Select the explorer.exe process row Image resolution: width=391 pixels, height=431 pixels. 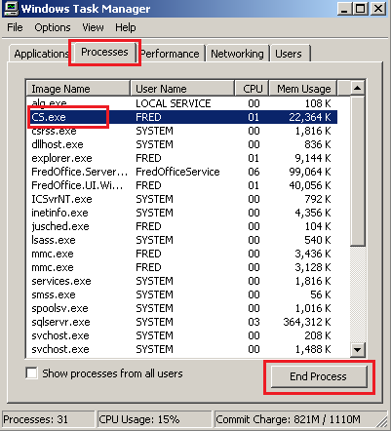coord(181,158)
